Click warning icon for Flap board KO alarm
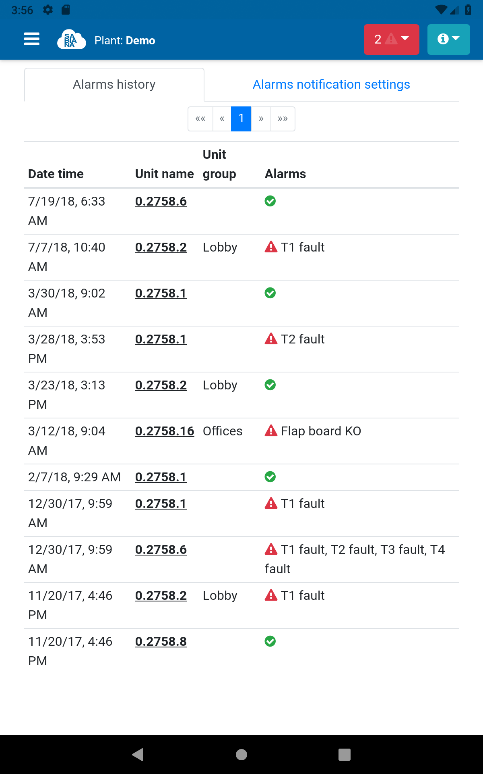 click(x=271, y=431)
